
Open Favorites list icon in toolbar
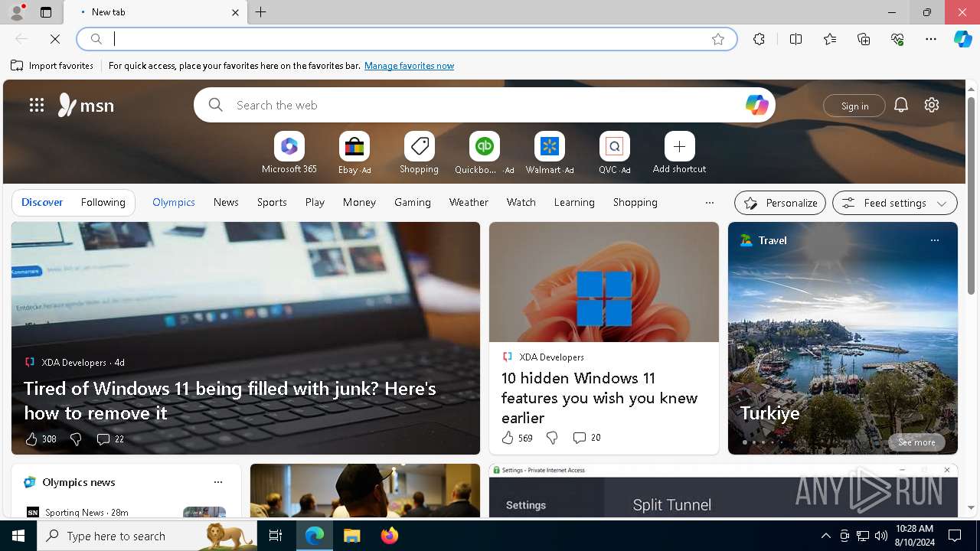pos(830,39)
